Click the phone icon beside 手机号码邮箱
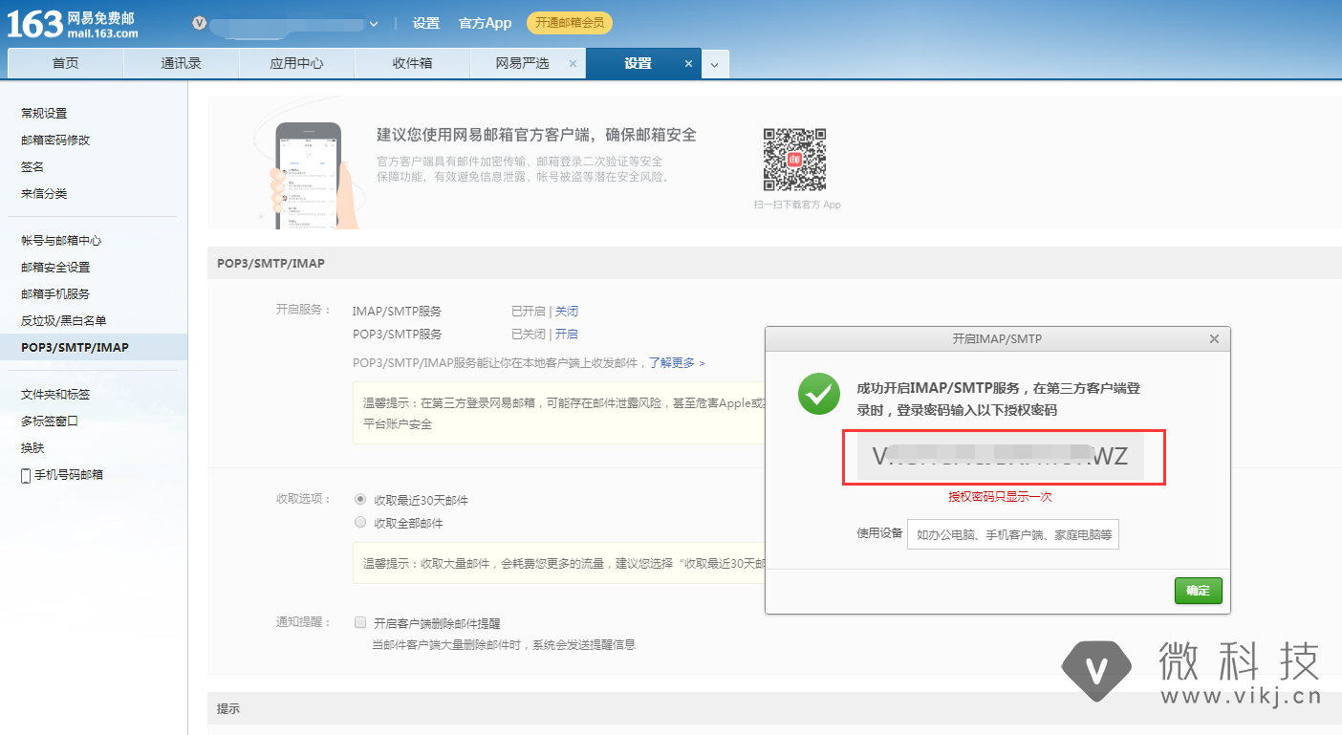Image resolution: width=1342 pixels, height=735 pixels. pyautogui.click(x=26, y=475)
